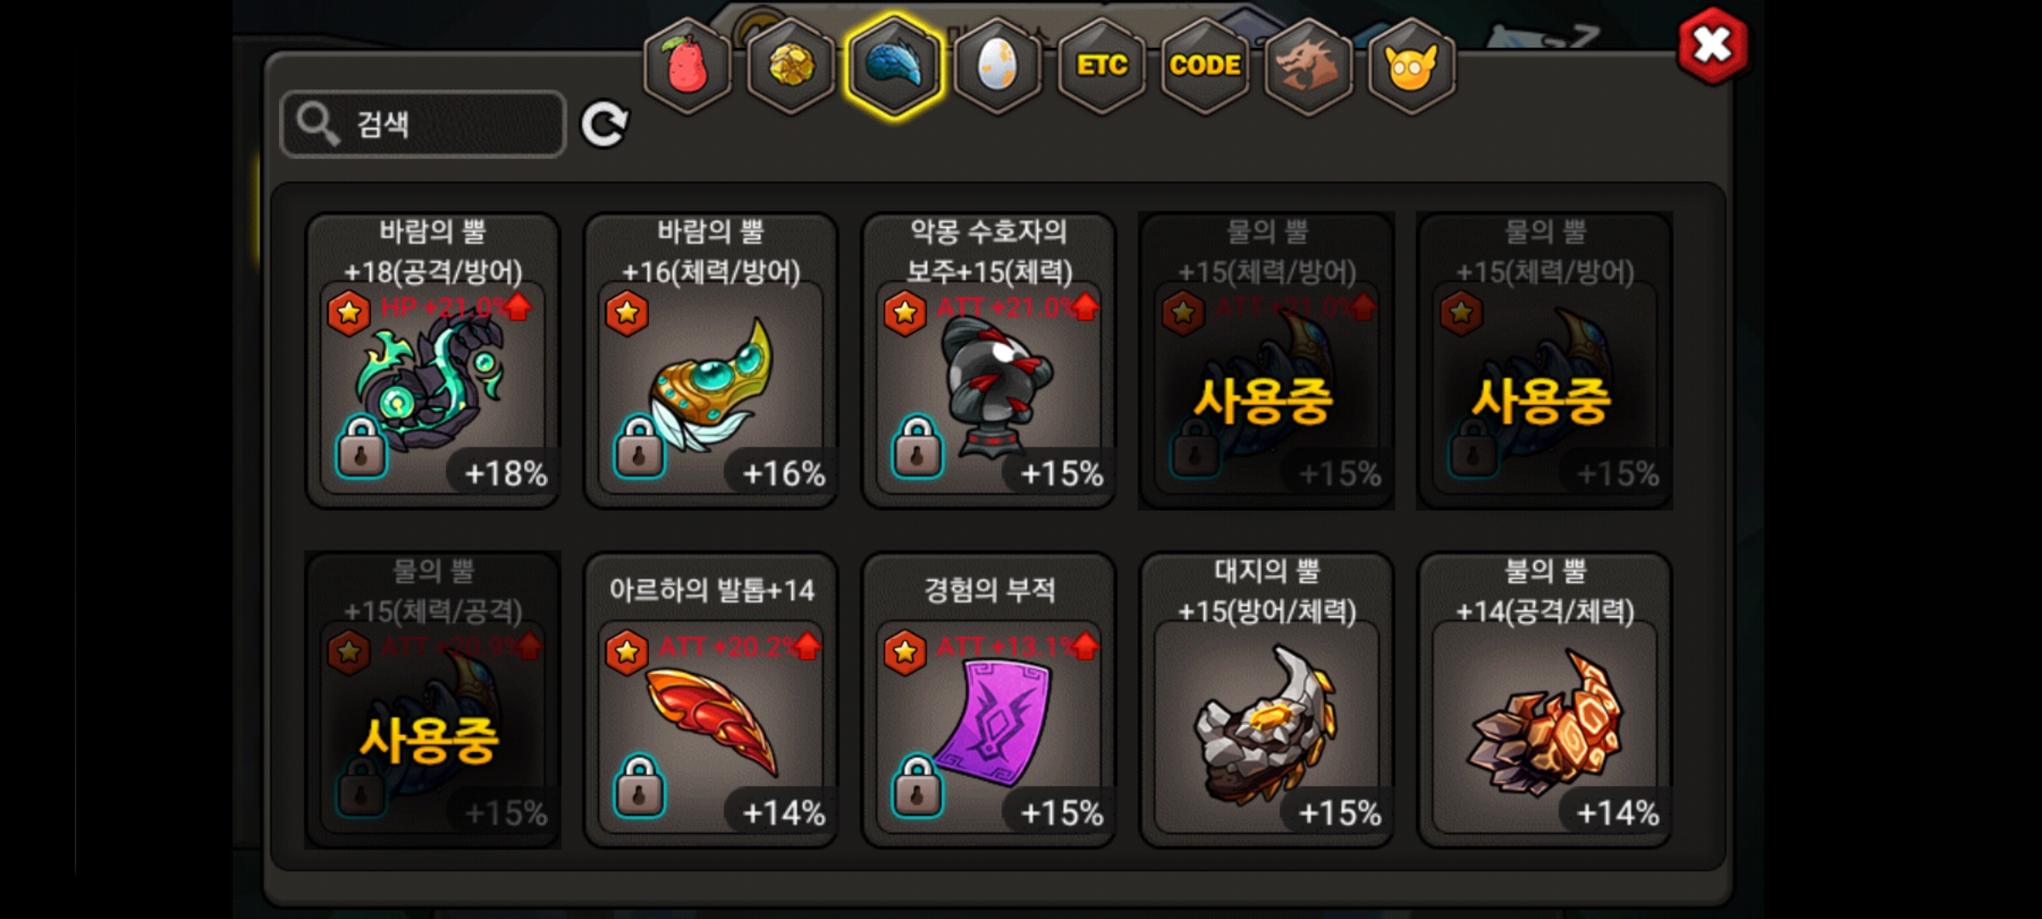This screenshot has height=919, width=2042.
Task: Focus the 검색 search field
Action: point(423,124)
